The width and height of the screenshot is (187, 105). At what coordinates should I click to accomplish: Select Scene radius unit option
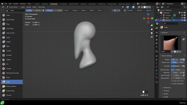pyautogui.click(x=181, y=62)
